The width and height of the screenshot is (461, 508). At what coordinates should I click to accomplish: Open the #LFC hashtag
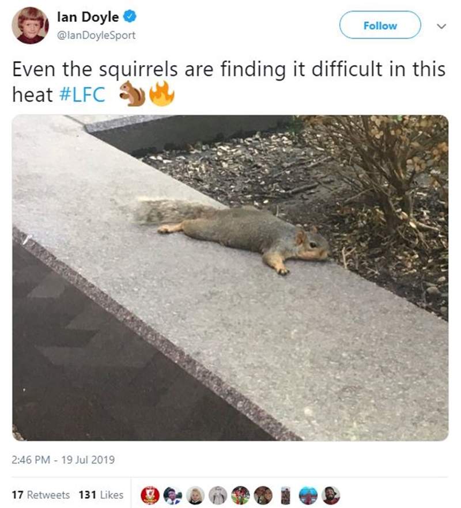coord(82,95)
